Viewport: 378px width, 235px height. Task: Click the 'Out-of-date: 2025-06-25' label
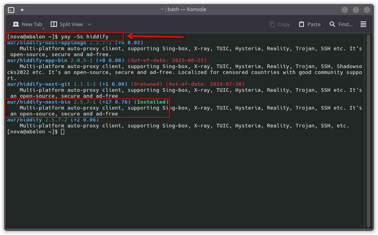[167, 61]
